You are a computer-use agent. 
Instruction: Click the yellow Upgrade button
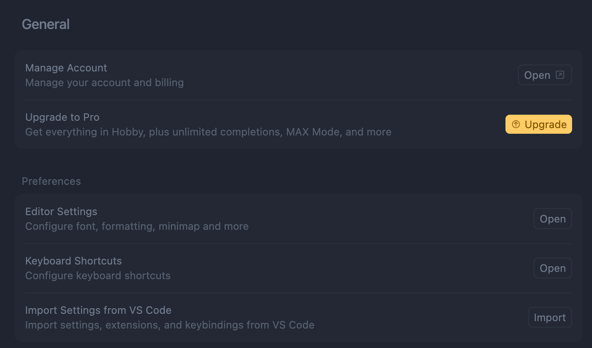pos(539,124)
